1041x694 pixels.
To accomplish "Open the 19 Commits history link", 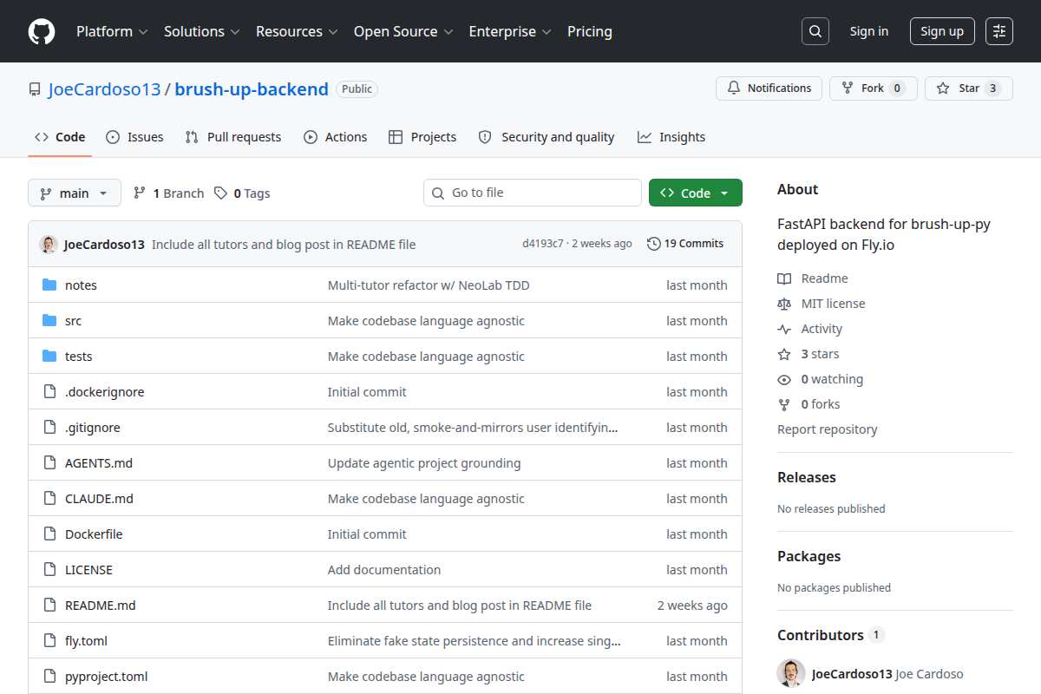I will coord(685,244).
